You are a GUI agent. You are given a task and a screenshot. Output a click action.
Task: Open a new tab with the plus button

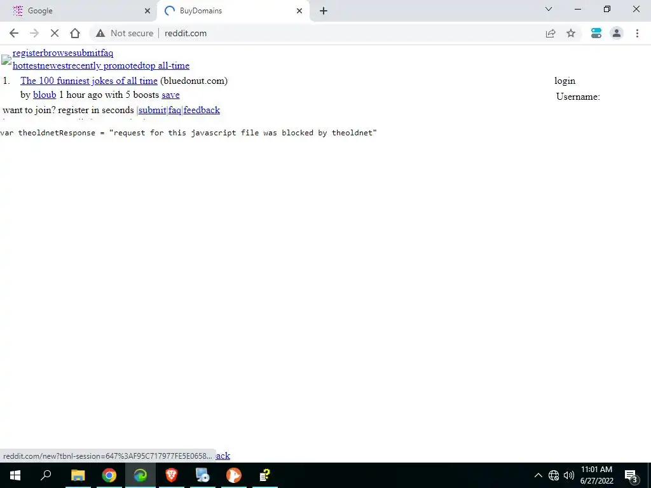pos(324,11)
